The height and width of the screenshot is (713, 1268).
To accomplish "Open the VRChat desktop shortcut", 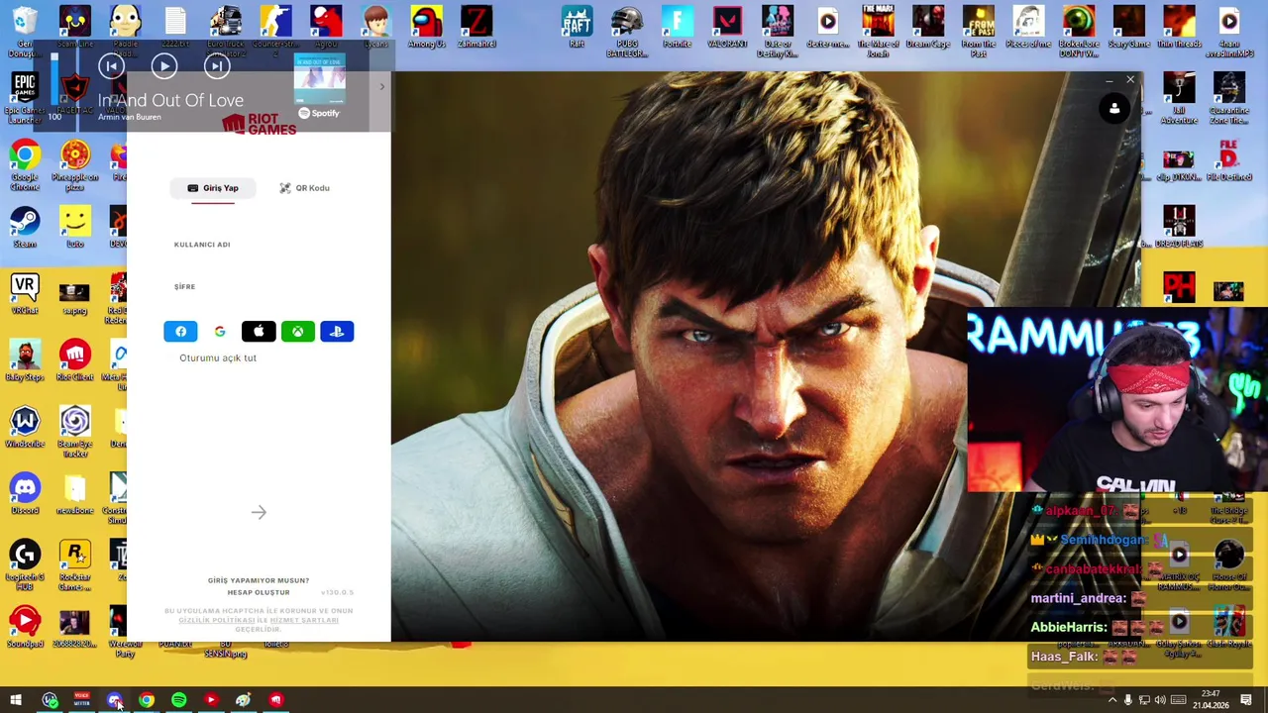I will (25, 293).
